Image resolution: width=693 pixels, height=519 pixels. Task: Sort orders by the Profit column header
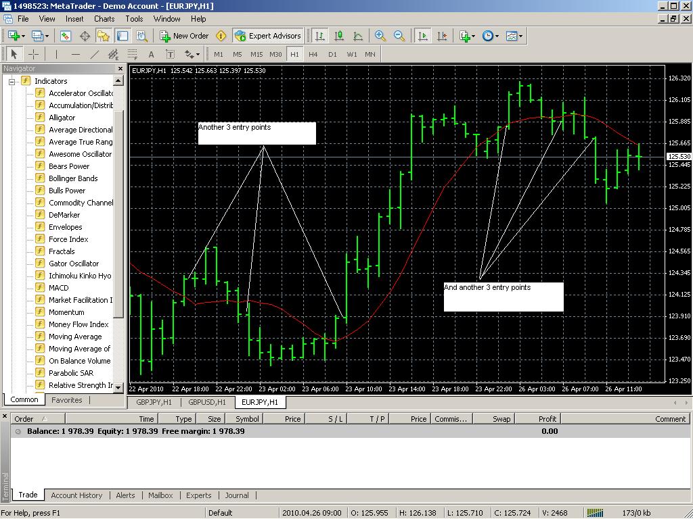[x=538, y=419]
